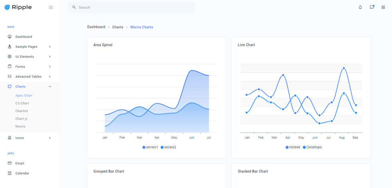Expand UI Elements chevron
This screenshot has height=188, width=392.
tap(50, 57)
